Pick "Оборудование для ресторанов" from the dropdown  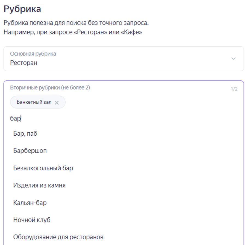pos(58,237)
